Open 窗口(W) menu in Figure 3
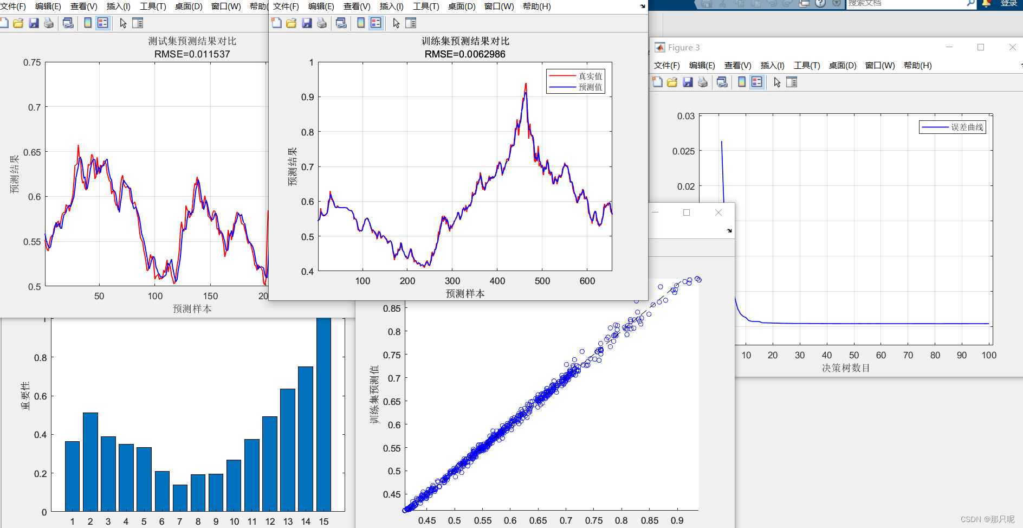 (880, 65)
